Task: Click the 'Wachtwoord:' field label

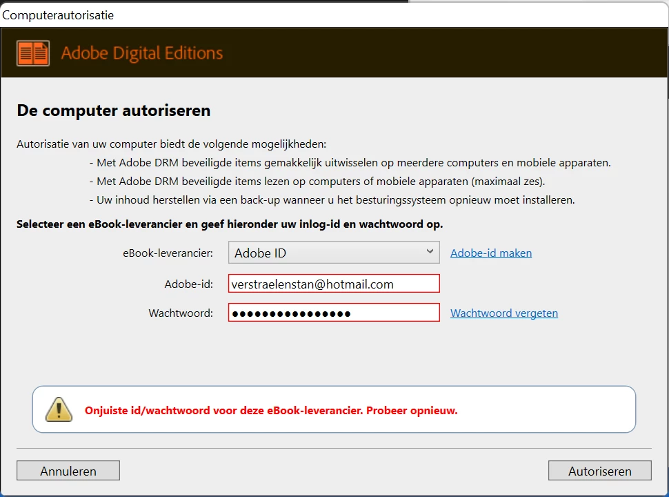Action: [x=181, y=313]
